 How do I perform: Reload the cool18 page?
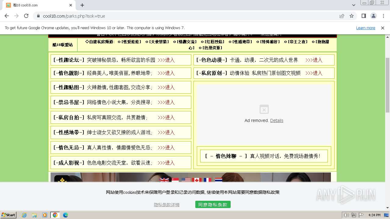(x=26, y=16)
